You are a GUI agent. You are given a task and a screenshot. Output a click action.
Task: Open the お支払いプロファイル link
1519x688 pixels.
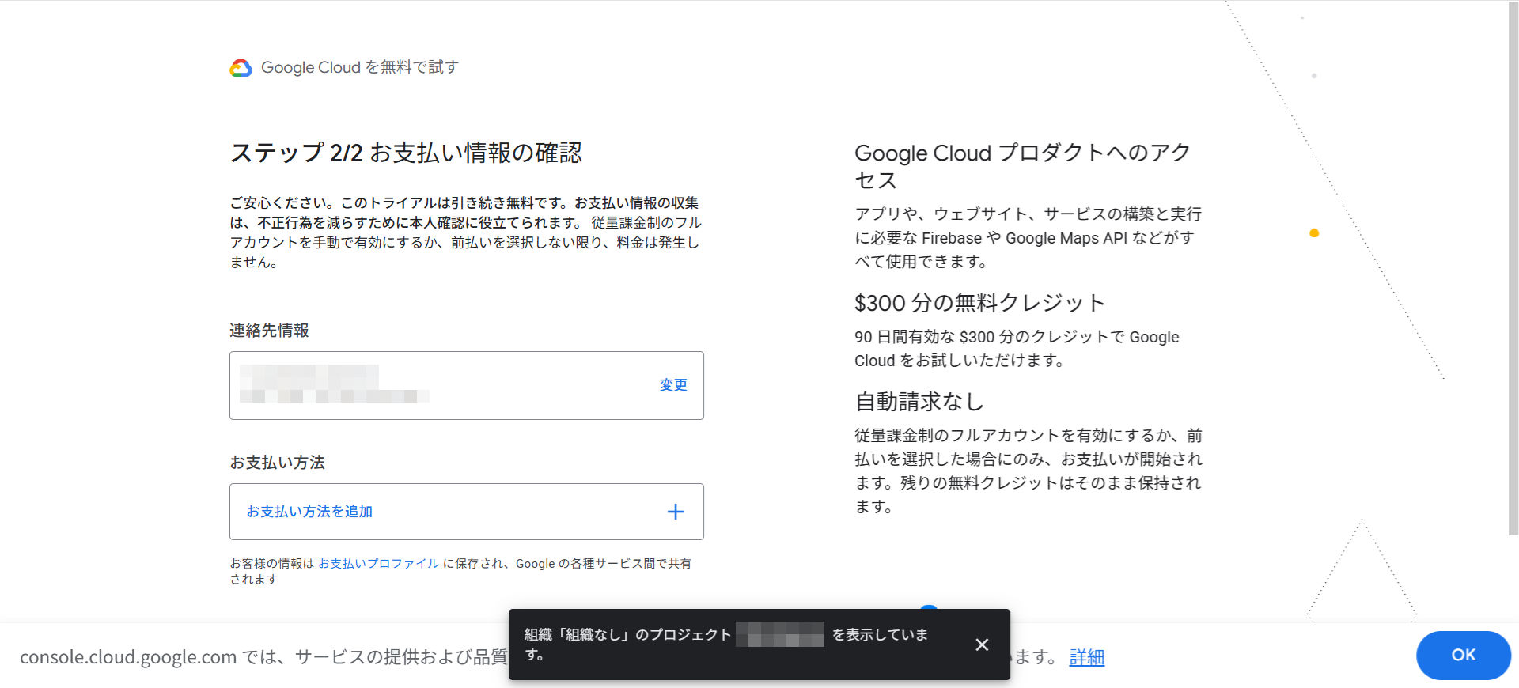click(378, 564)
